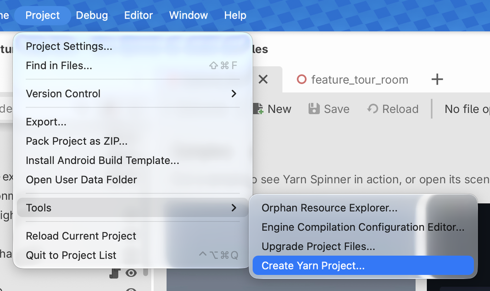The image size is (490, 291).
Task: Click the Reload button
Action: click(x=392, y=109)
